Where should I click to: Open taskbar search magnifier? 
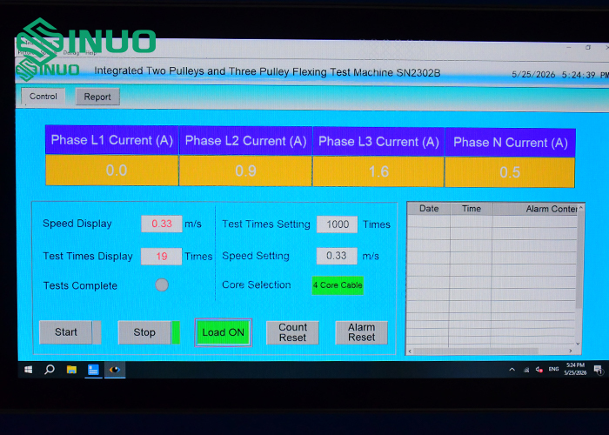coord(50,370)
